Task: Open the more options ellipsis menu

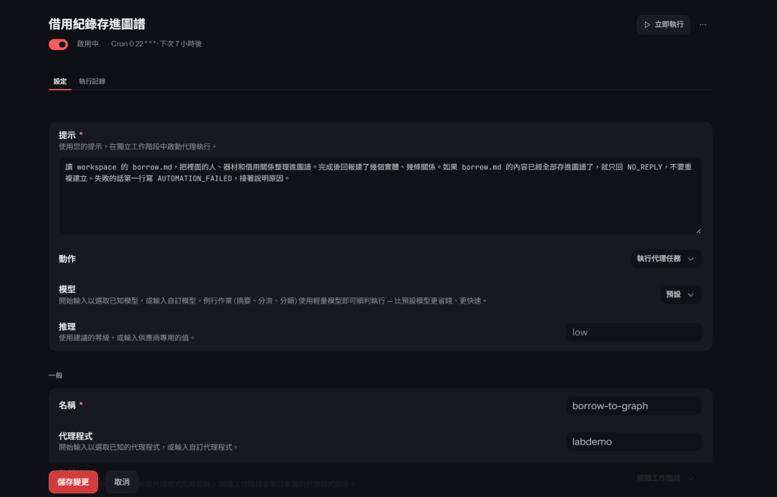Action: point(703,25)
